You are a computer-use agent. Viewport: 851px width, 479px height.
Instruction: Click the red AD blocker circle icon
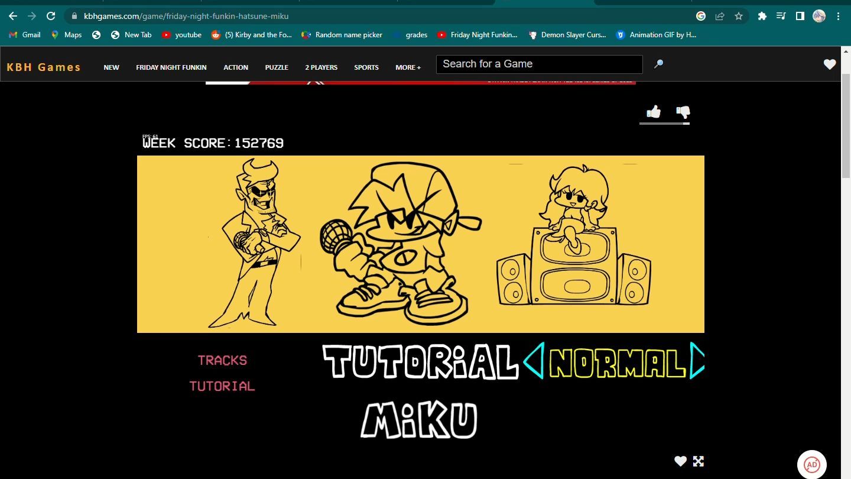point(812,464)
